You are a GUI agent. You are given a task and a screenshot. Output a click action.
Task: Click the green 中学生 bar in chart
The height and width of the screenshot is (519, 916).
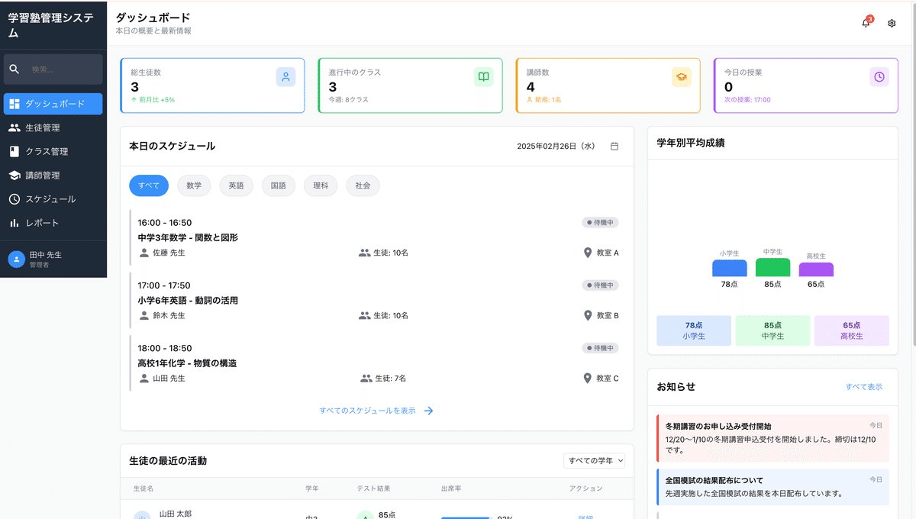[x=772, y=267]
